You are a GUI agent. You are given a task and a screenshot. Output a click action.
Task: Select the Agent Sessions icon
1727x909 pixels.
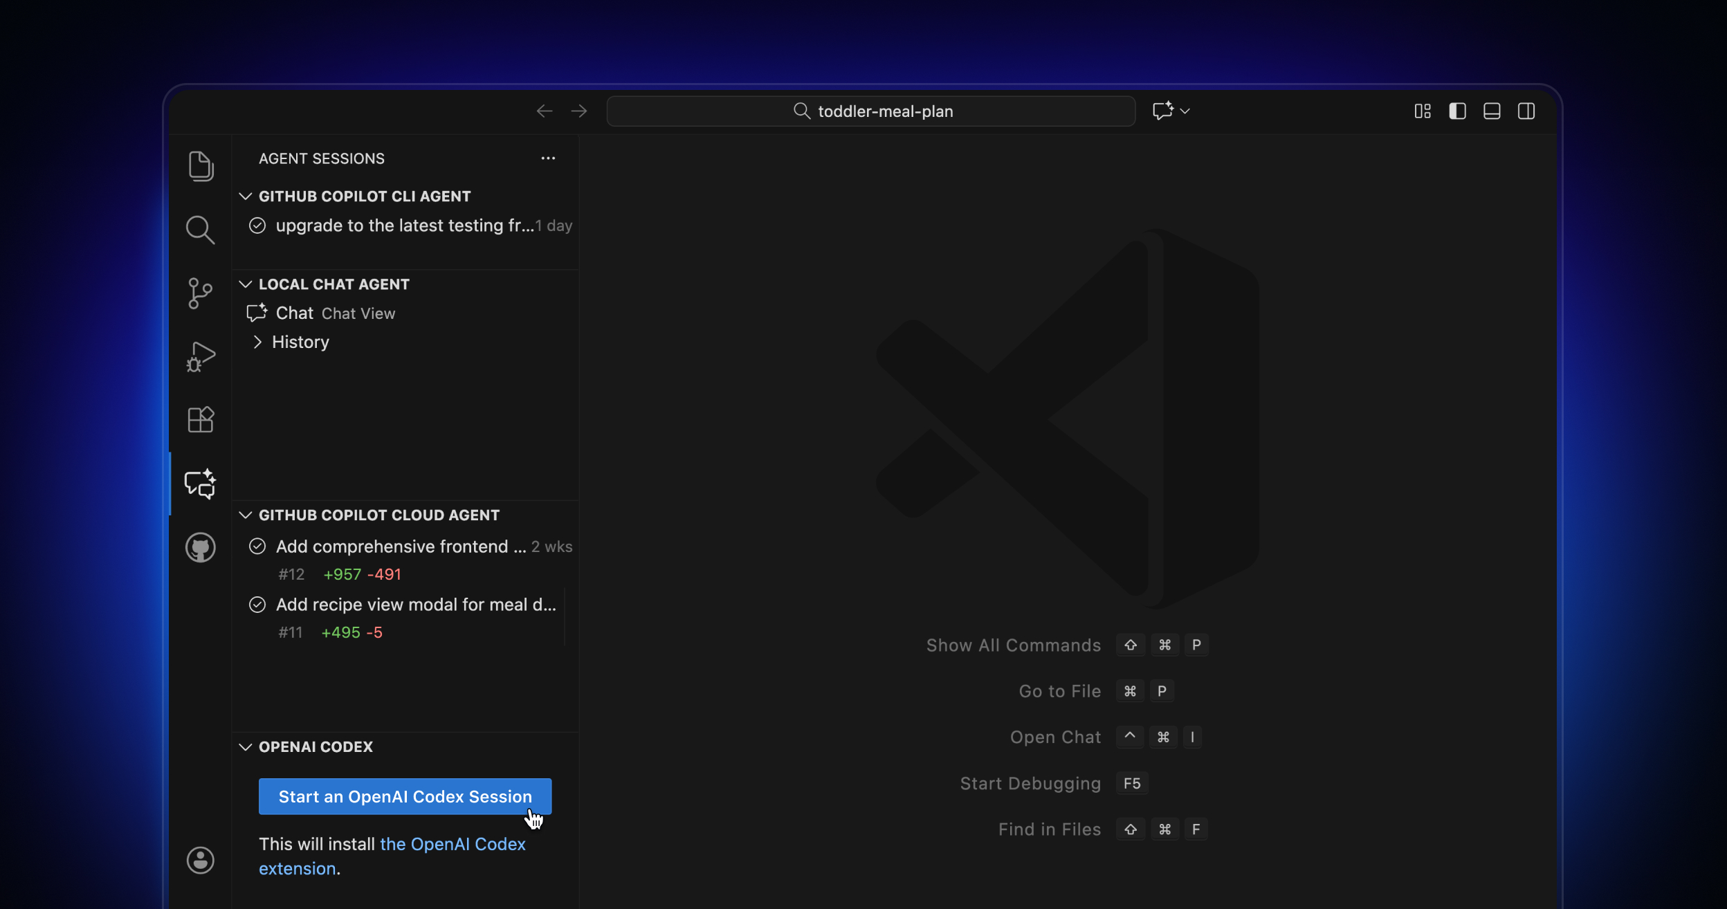(x=200, y=484)
